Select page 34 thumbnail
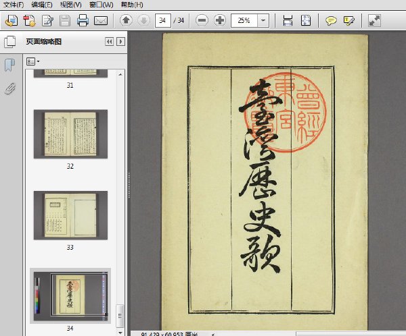 pyautogui.click(x=70, y=296)
